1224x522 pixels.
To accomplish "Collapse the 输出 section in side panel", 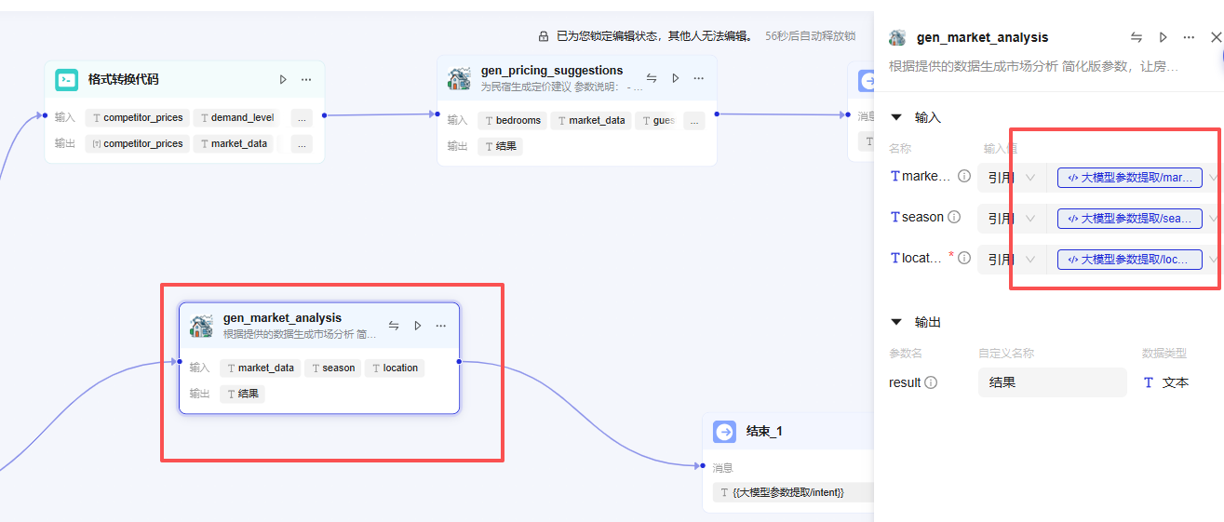I will click(x=896, y=322).
